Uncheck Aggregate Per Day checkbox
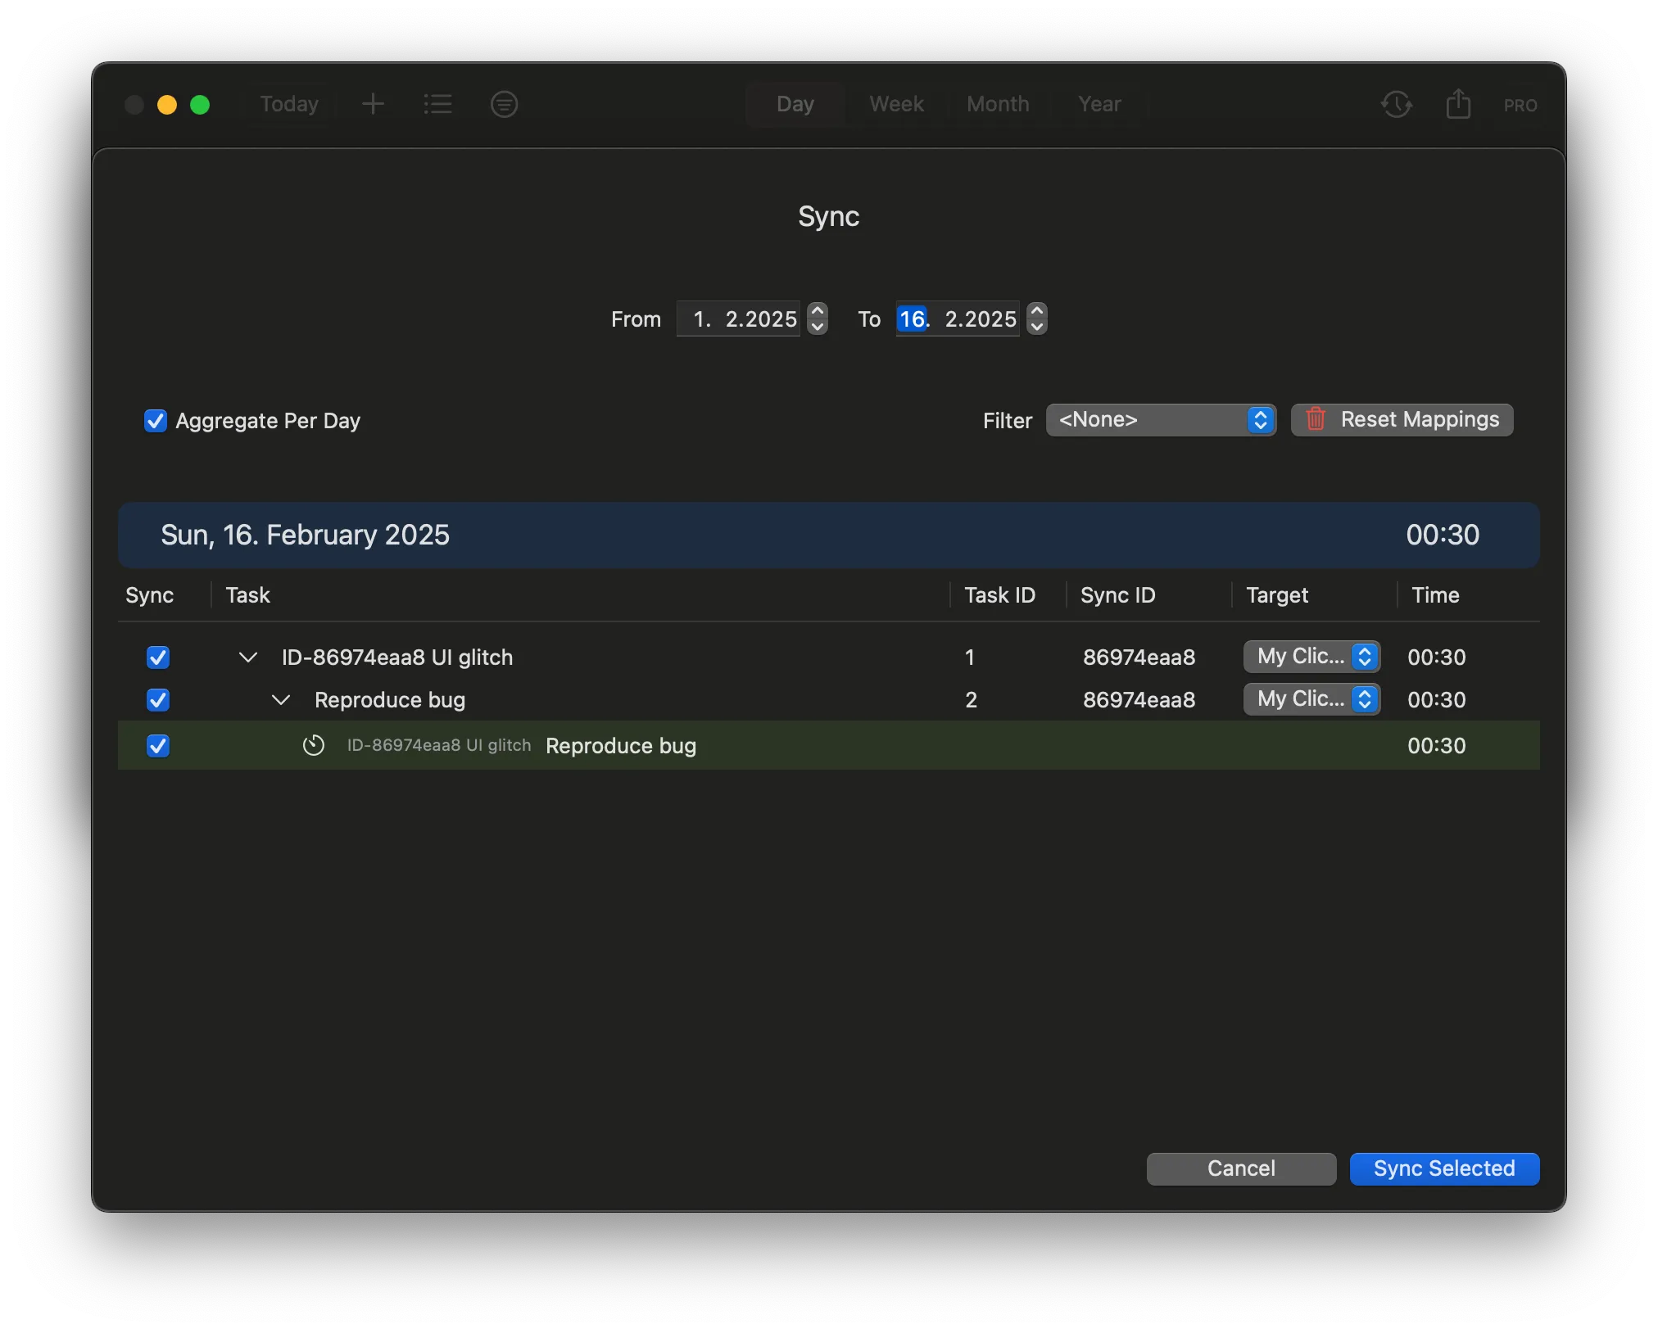 point(156,421)
